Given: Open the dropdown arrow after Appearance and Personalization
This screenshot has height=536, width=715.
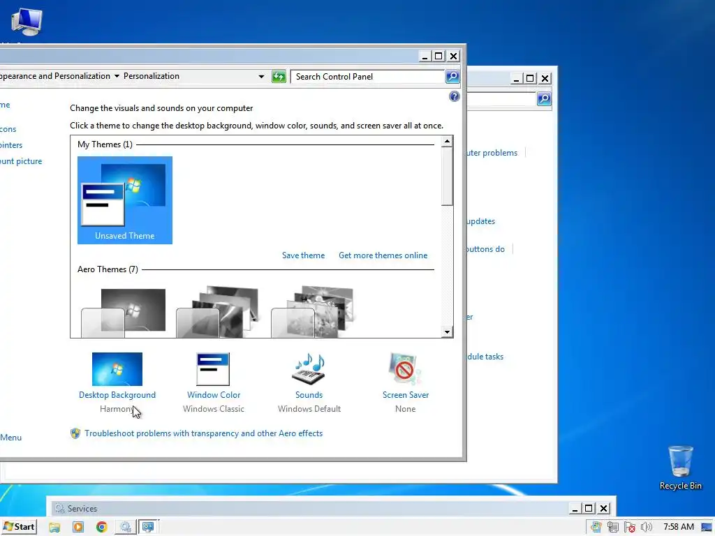Looking at the screenshot, I should (x=117, y=76).
